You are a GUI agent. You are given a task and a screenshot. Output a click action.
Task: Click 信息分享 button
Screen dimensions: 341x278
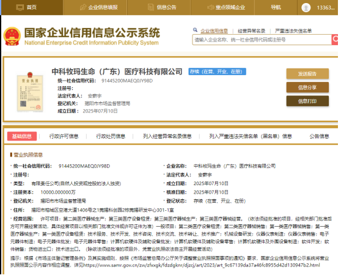click(x=307, y=87)
